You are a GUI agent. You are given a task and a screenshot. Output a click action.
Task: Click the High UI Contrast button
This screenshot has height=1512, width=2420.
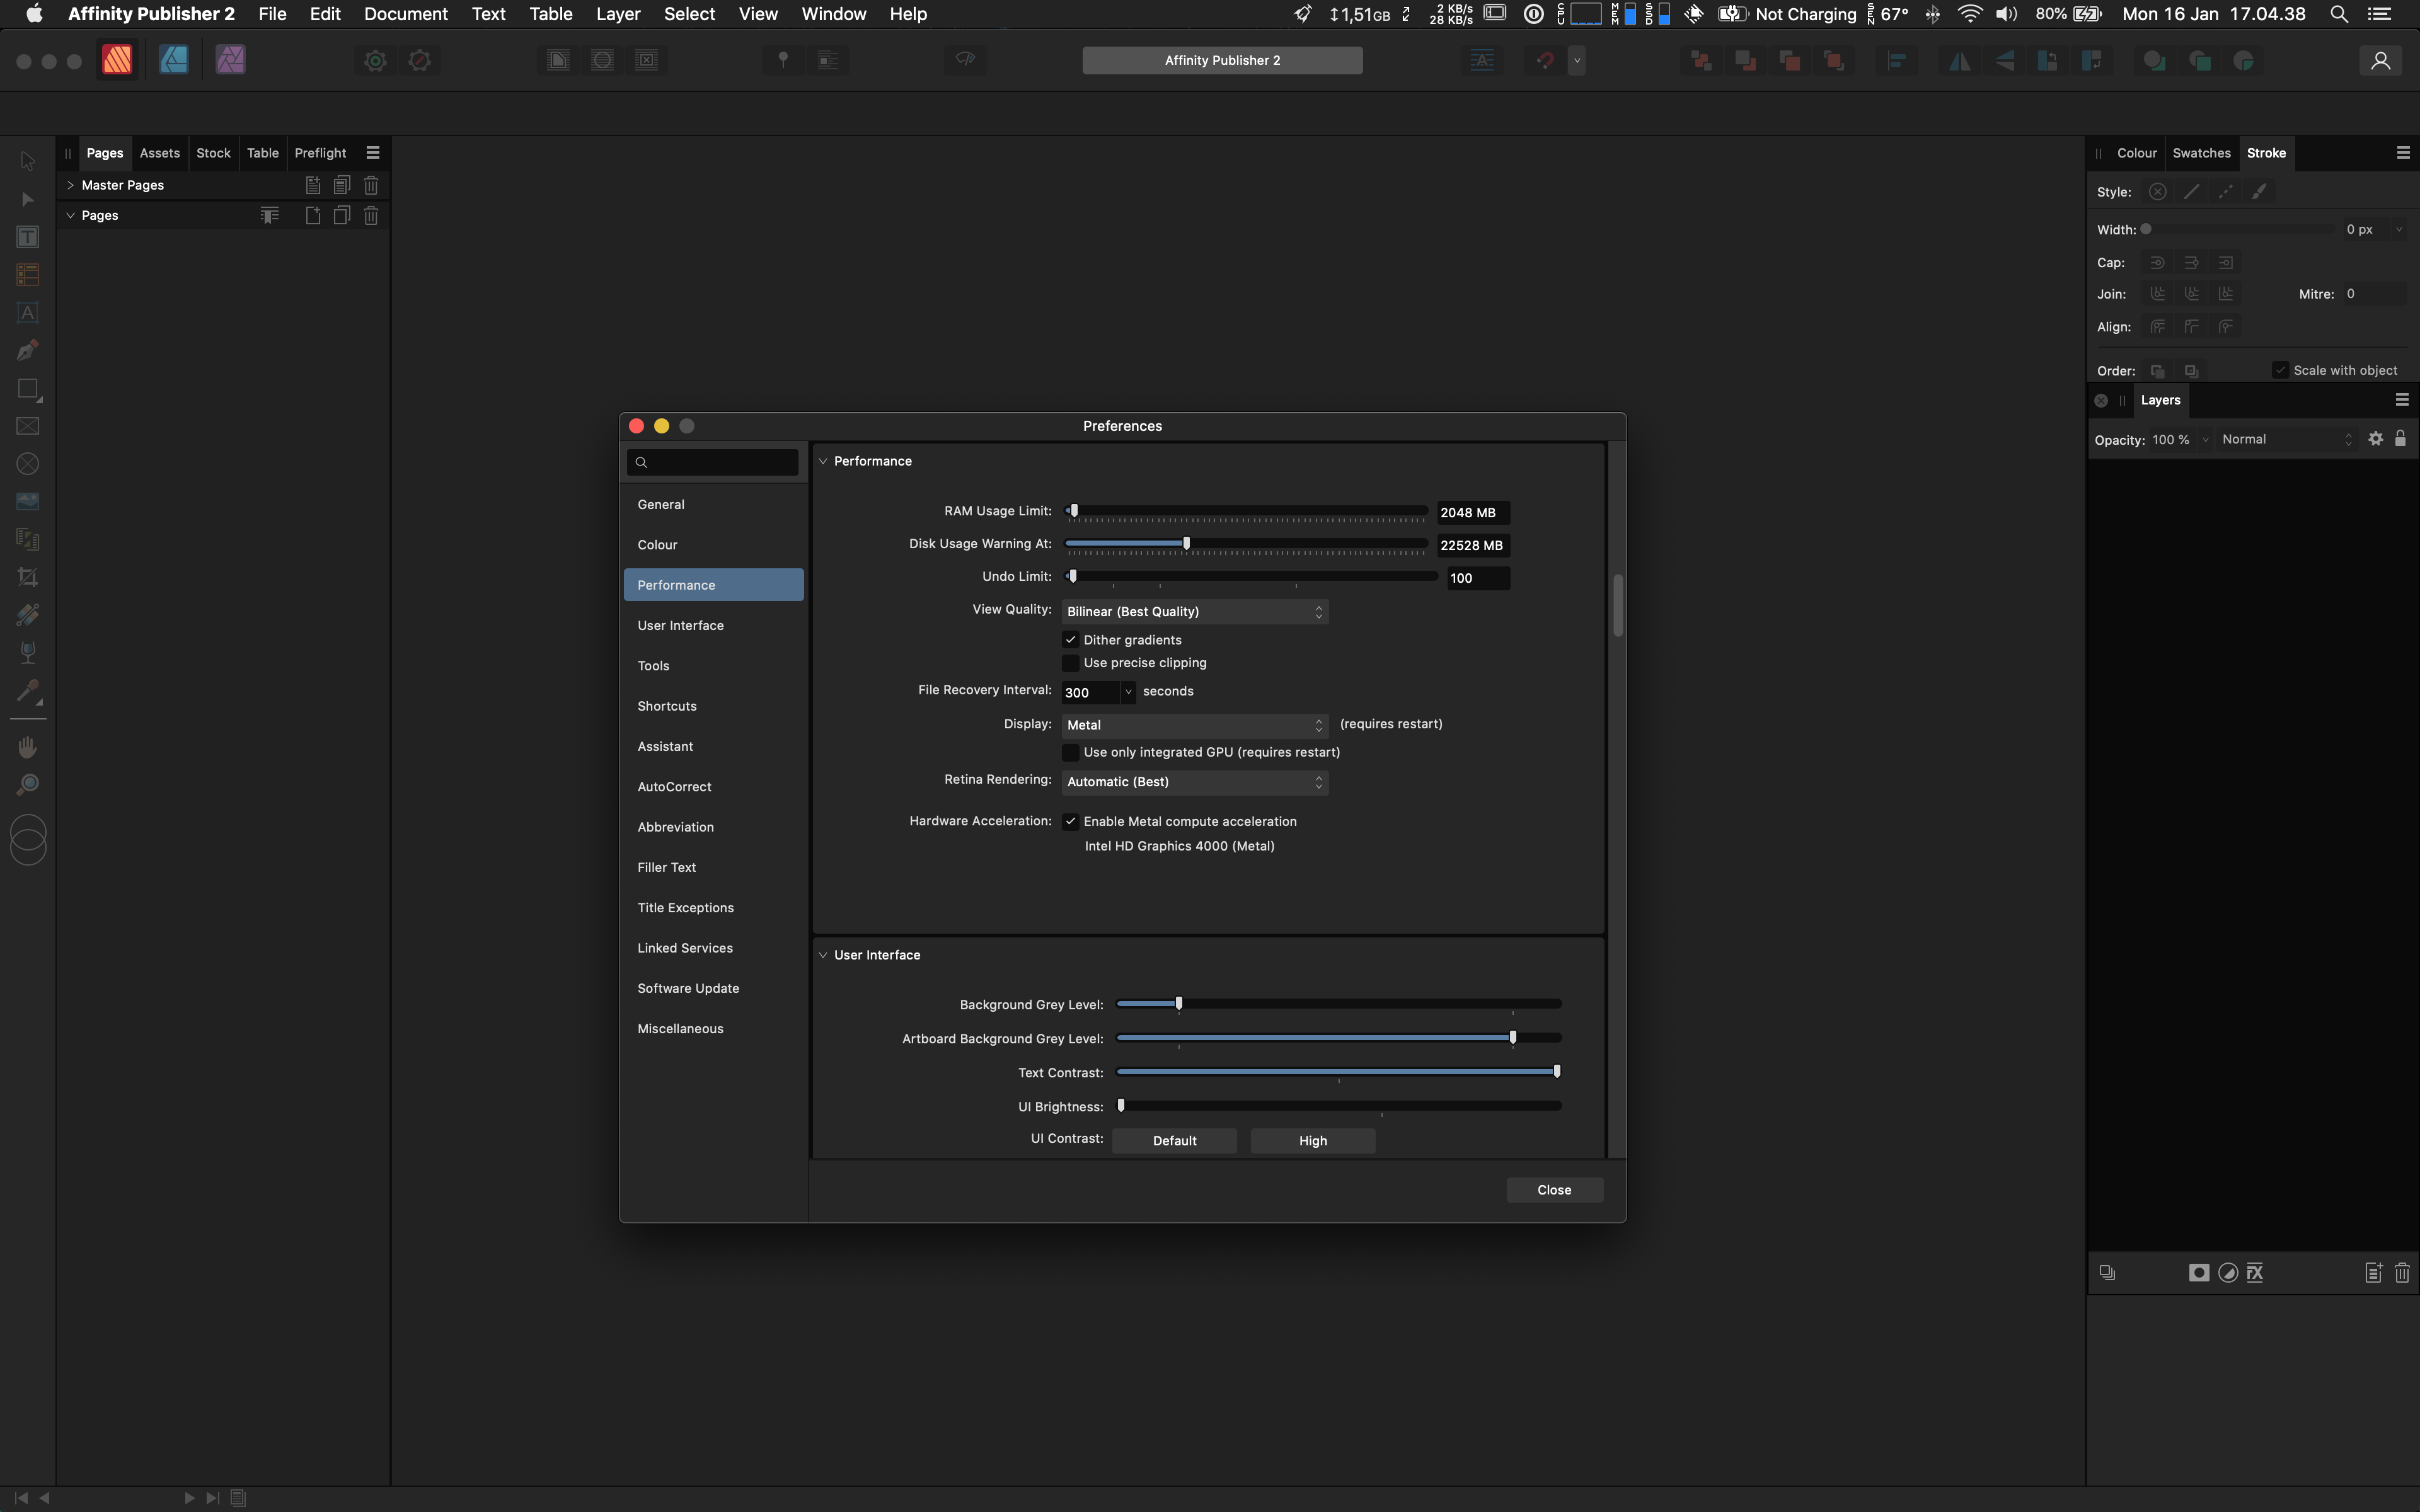tap(1312, 1141)
